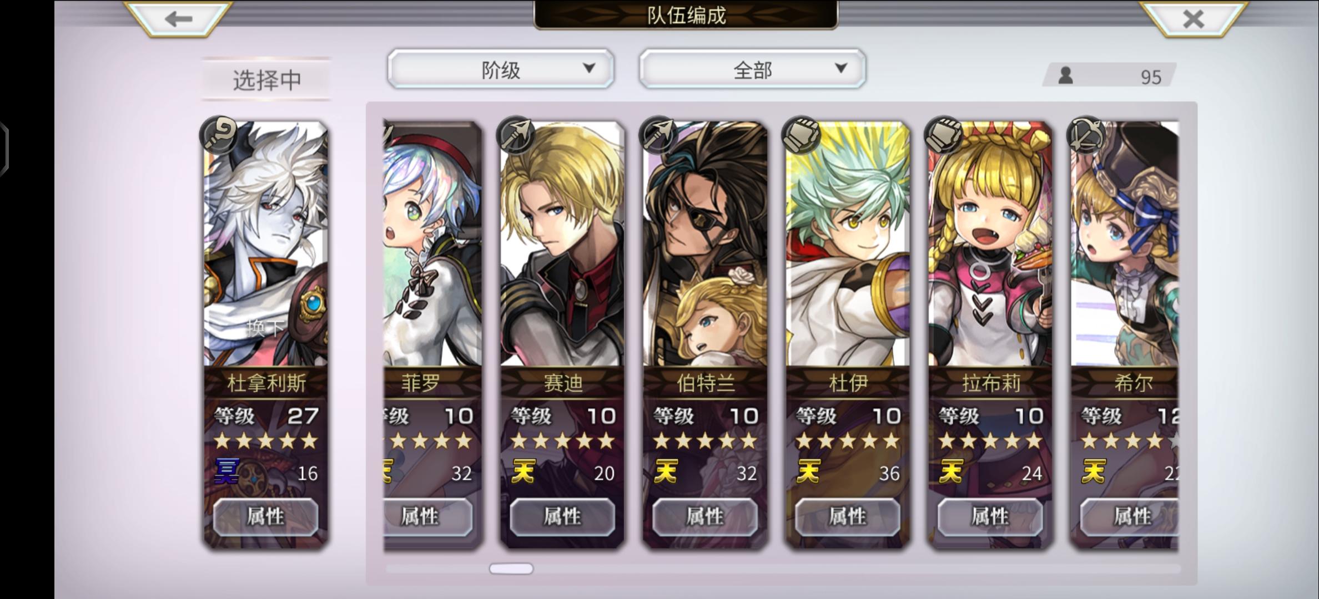Click the spear weapon icon on 赛迪

point(516,135)
